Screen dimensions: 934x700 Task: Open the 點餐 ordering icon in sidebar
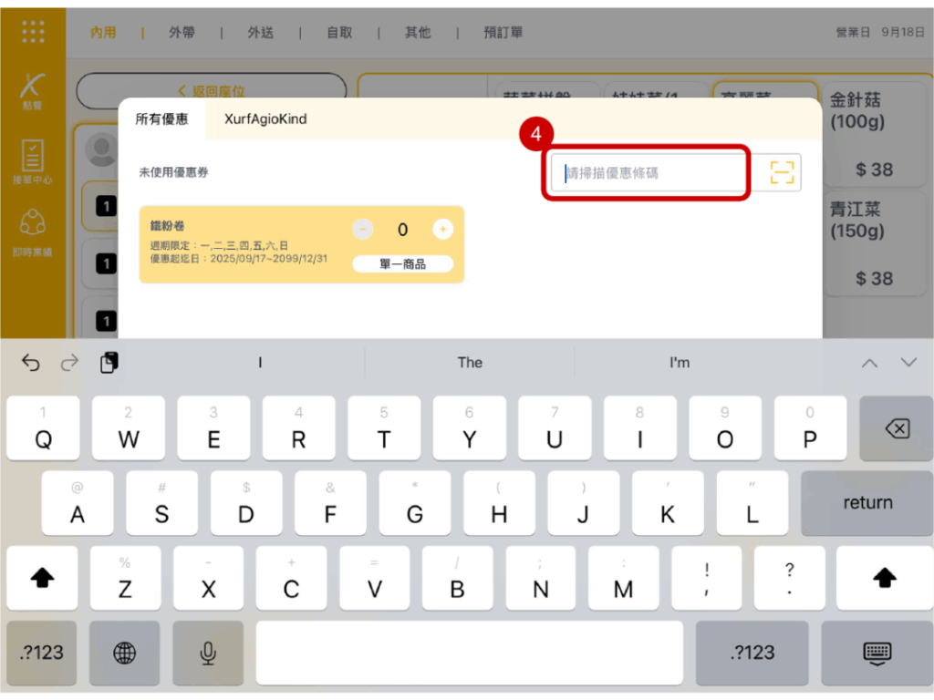tap(33, 92)
